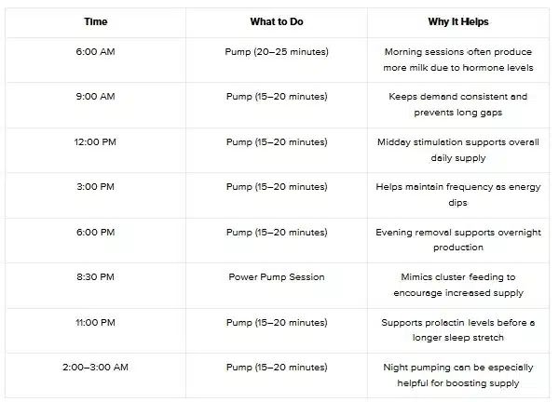The image size is (559, 402).
Task: Click the 6:00 PM time cell
Action: click(x=95, y=233)
